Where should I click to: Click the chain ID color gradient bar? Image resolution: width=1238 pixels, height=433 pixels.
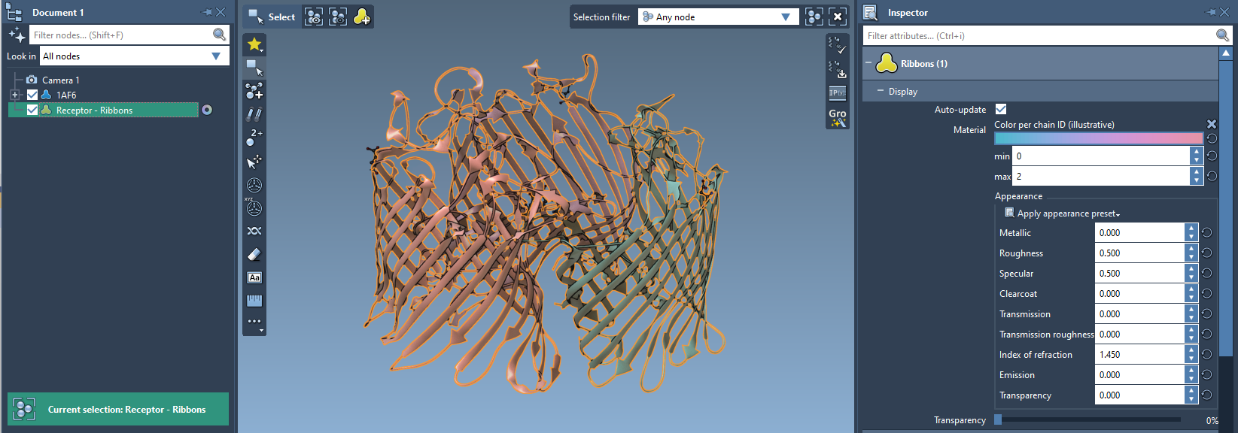(x=1098, y=138)
